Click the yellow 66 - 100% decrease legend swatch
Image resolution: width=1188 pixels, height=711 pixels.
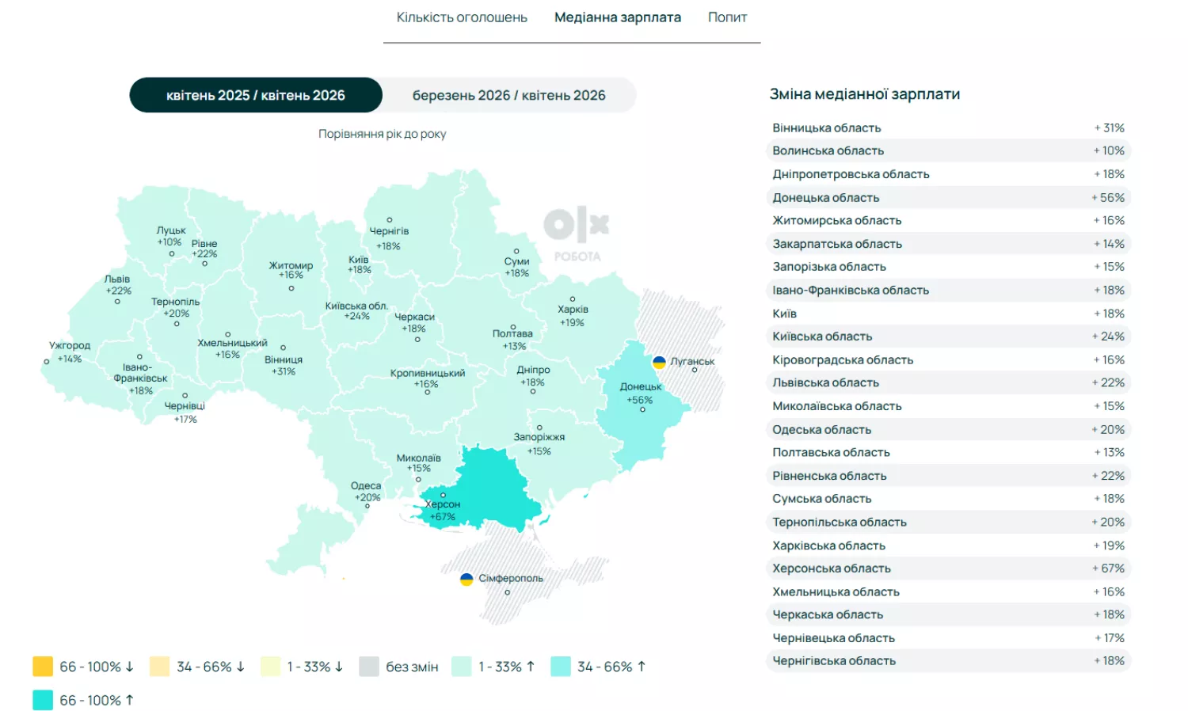(x=43, y=667)
